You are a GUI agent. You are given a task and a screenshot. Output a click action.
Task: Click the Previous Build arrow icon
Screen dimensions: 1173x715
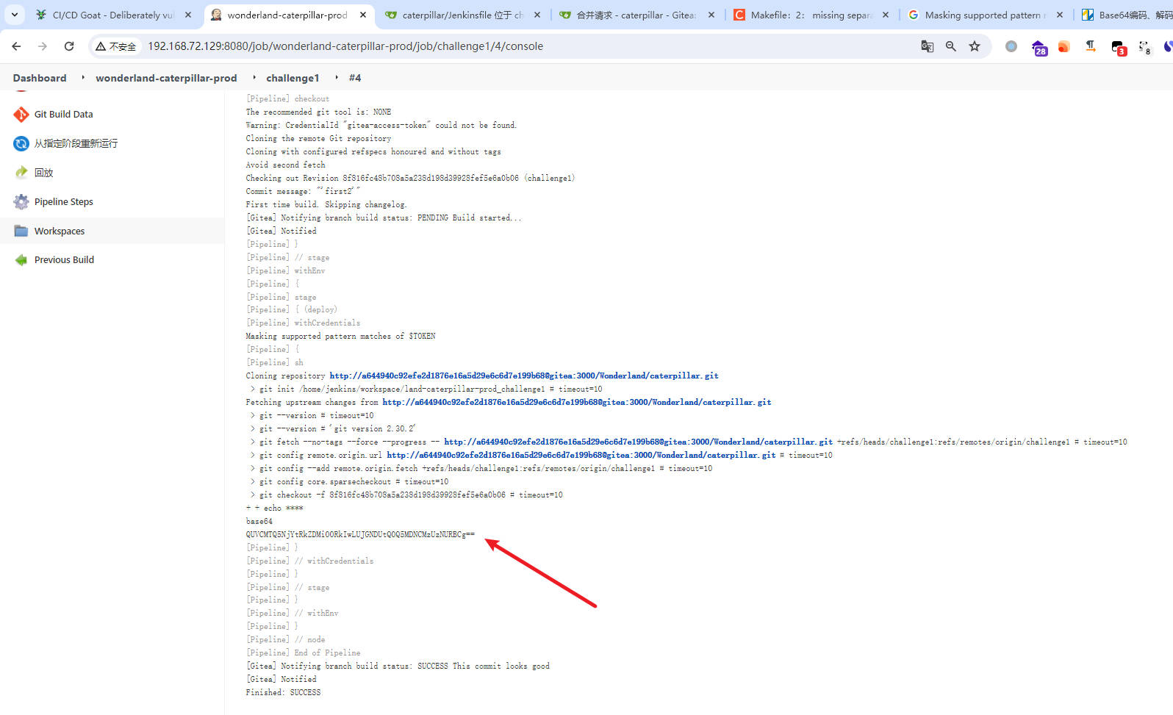21,259
